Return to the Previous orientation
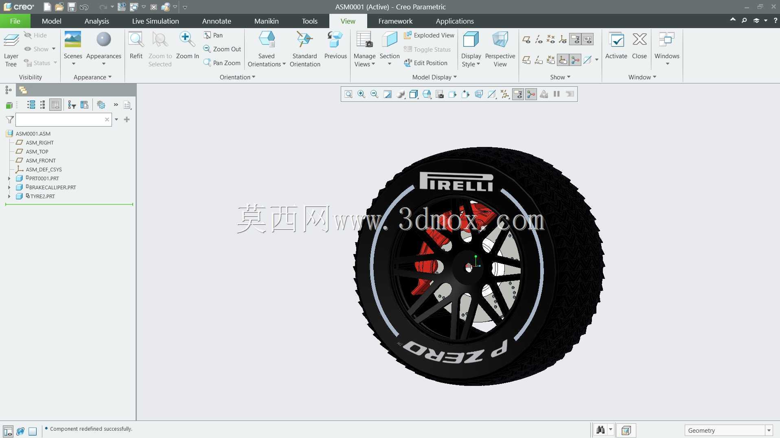Viewport: 780px width, 438px height. (335, 45)
